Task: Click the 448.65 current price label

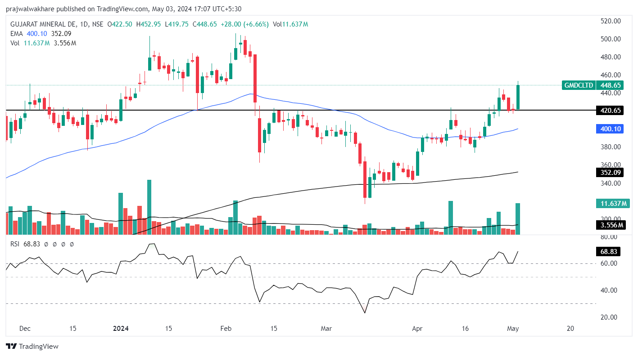Action: (x=610, y=85)
